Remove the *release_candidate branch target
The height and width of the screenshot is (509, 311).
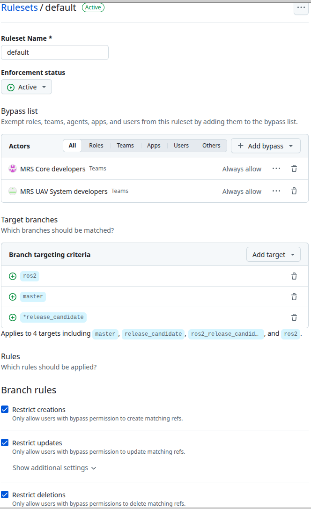point(294,317)
